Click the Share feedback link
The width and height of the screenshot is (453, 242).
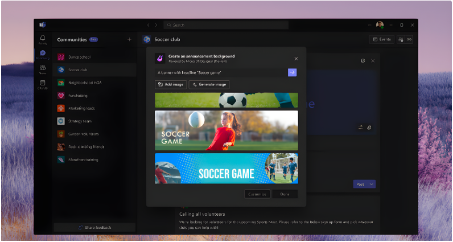[94, 227]
